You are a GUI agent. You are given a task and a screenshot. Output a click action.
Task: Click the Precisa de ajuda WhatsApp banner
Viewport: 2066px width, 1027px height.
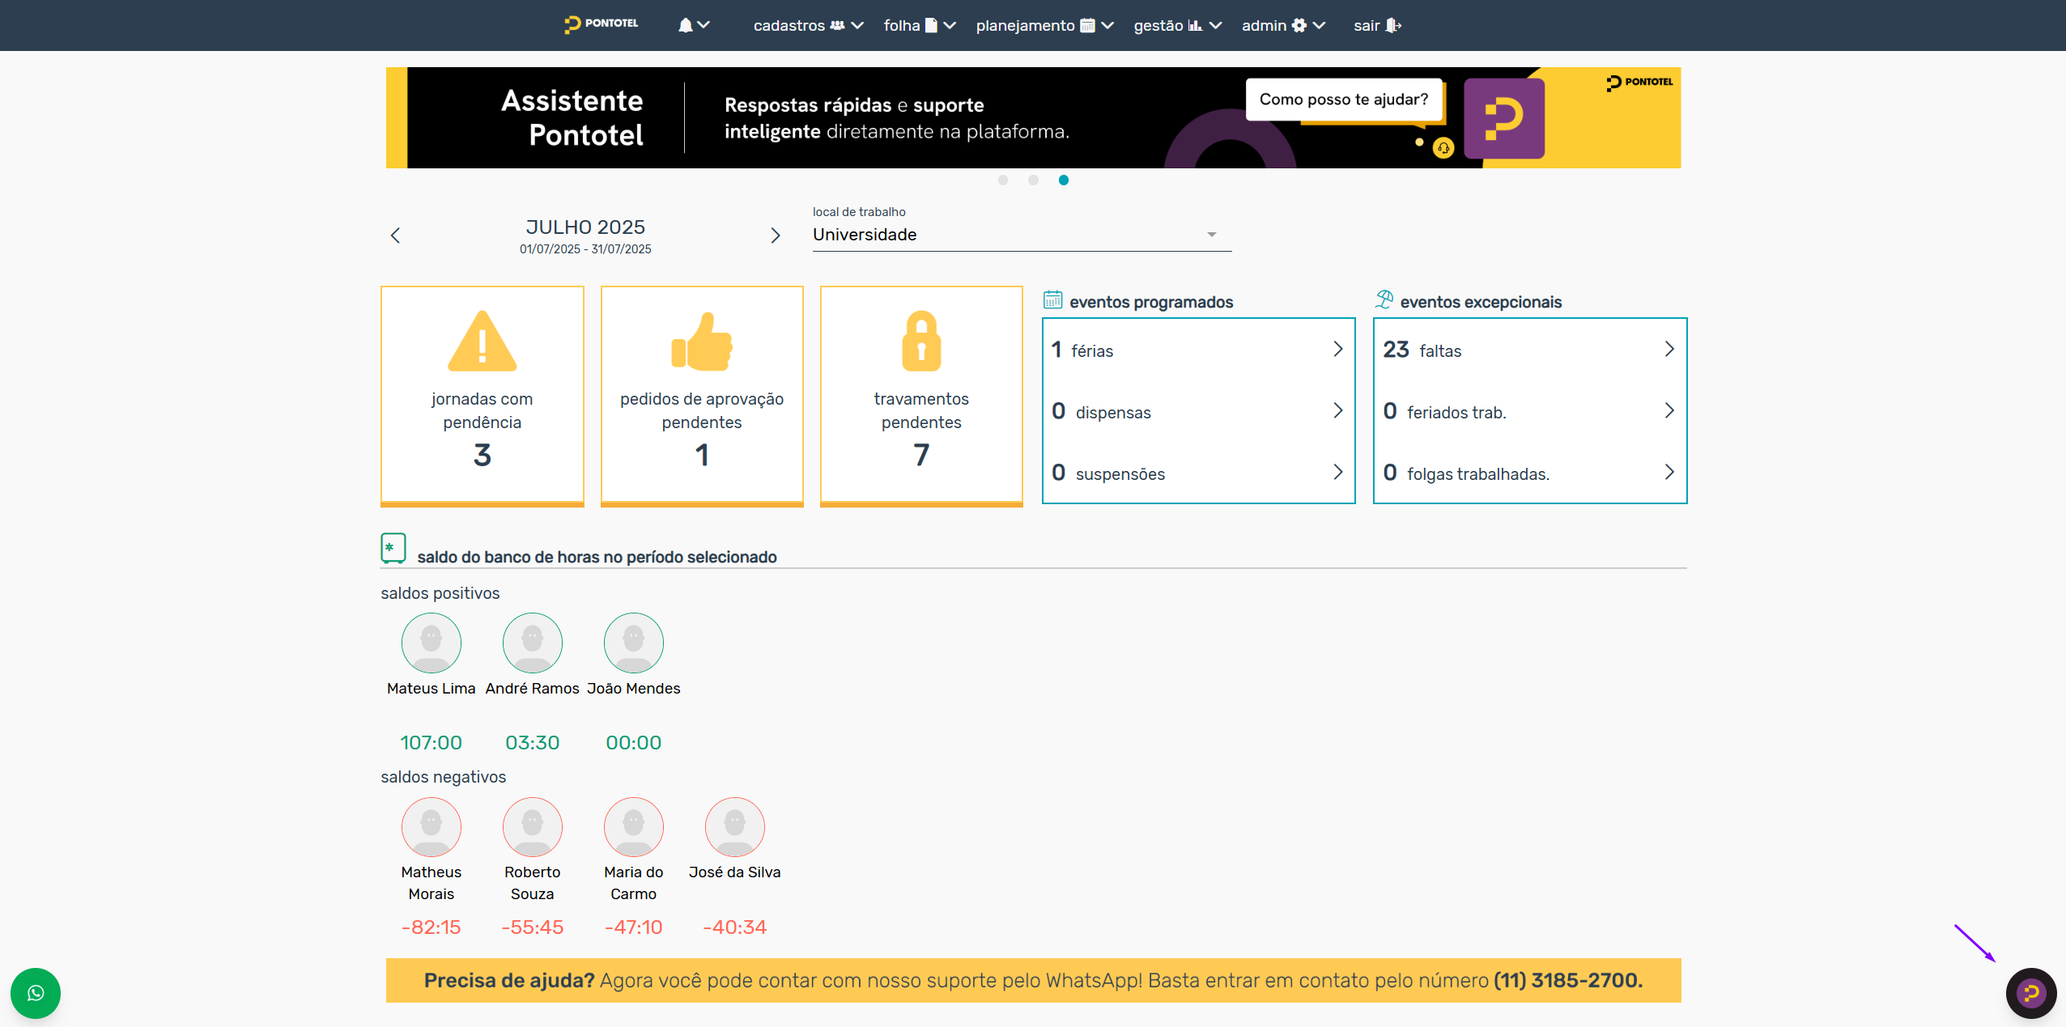click(x=1033, y=981)
